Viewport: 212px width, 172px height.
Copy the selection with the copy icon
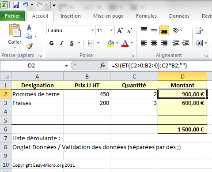coord(29,36)
